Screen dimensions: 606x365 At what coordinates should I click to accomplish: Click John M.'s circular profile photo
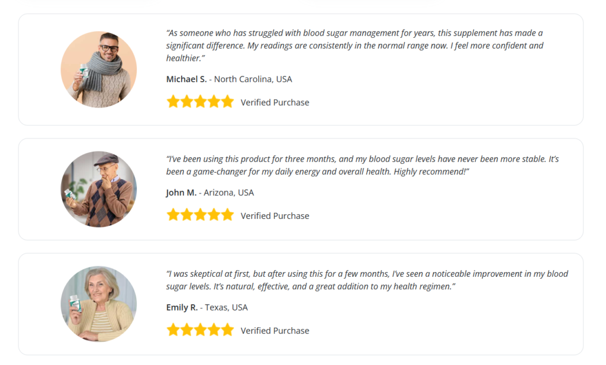click(99, 189)
